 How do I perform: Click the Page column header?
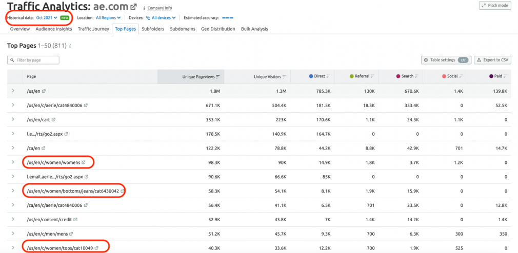(31, 76)
